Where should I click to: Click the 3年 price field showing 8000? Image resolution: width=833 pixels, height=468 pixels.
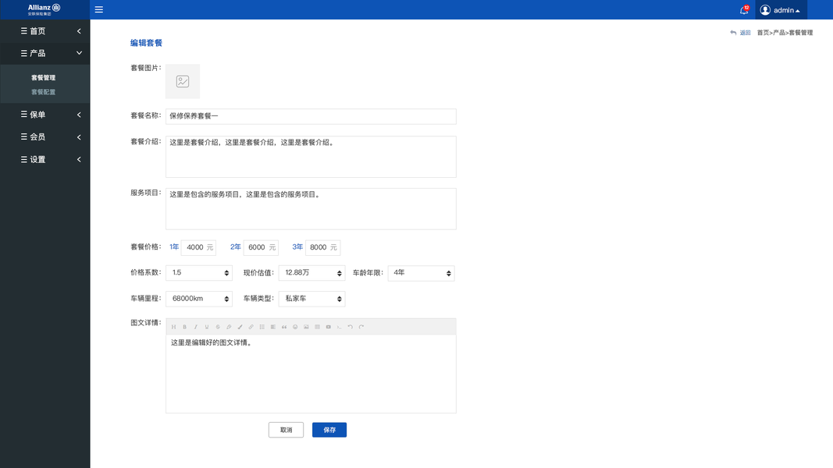pos(322,247)
